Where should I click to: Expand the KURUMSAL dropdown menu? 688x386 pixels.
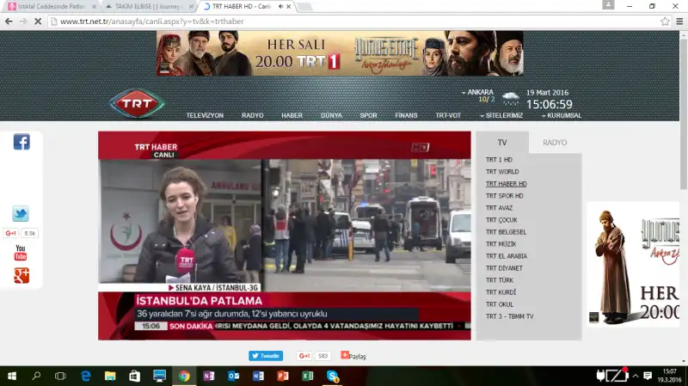click(562, 115)
